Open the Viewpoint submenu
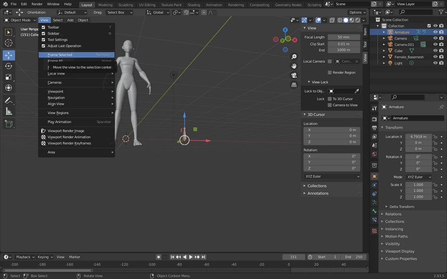Viewport: 447px width, 279px height. (77, 91)
